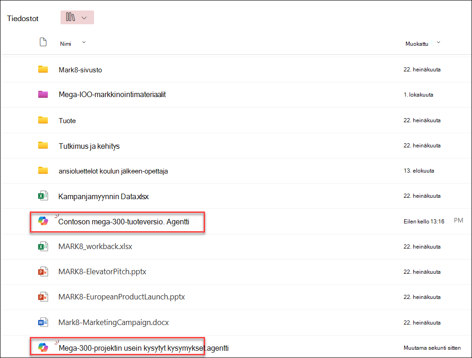Click the pink Mega-IOO folder icon
The image size is (472, 358).
43,94
